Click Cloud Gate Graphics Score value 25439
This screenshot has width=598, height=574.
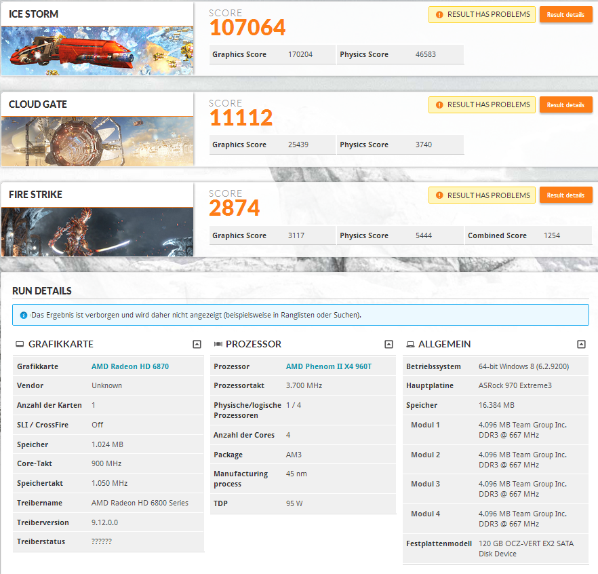click(298, 145)
